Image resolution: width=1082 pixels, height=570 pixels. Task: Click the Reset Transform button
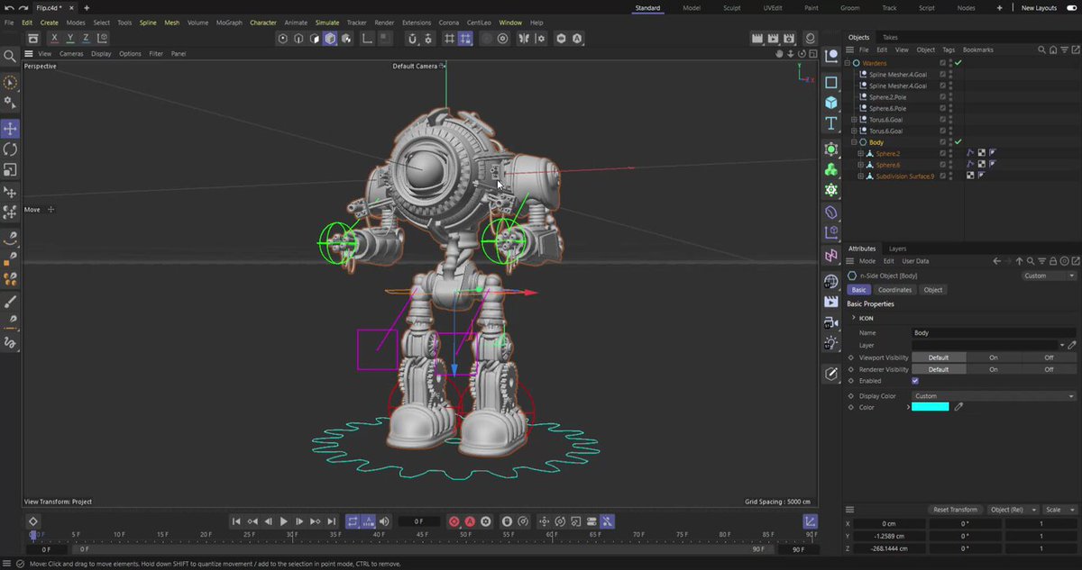tap(955, 510)
